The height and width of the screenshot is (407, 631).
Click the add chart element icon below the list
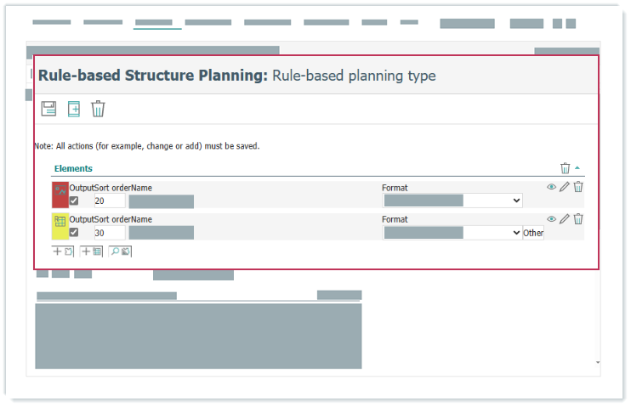coord(63,252)
